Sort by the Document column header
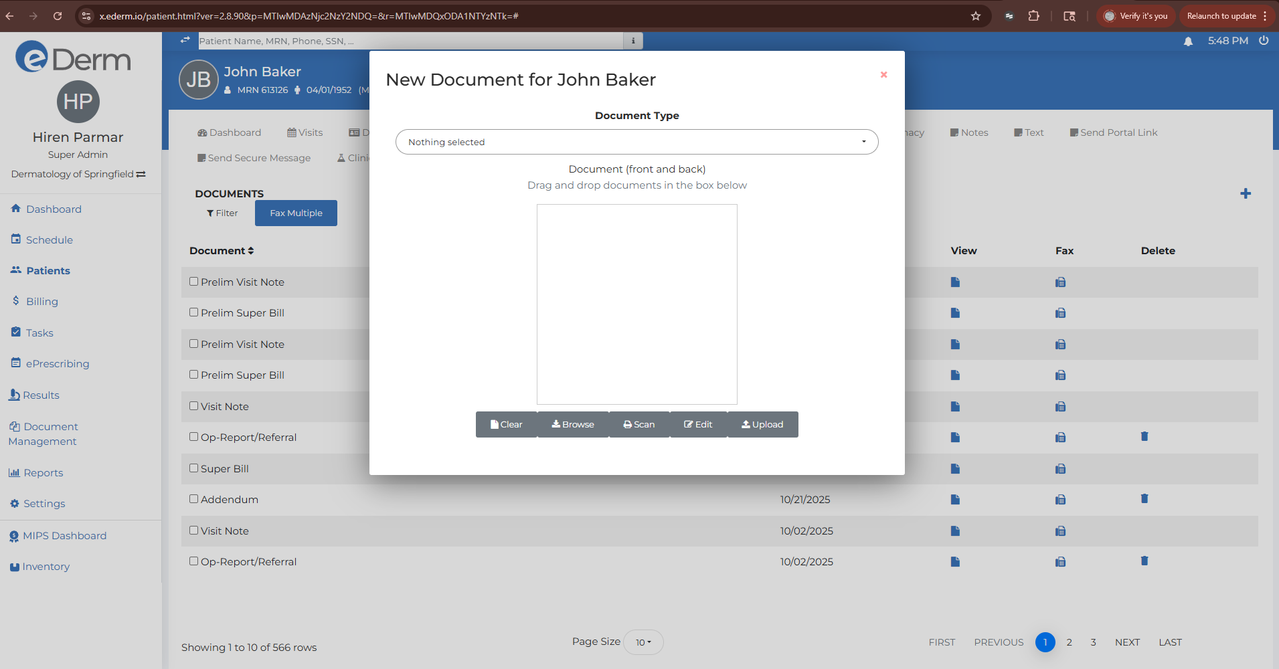The height and width of the screenshot is (669, 1279). pyautogui.click(x=222, y=251)
